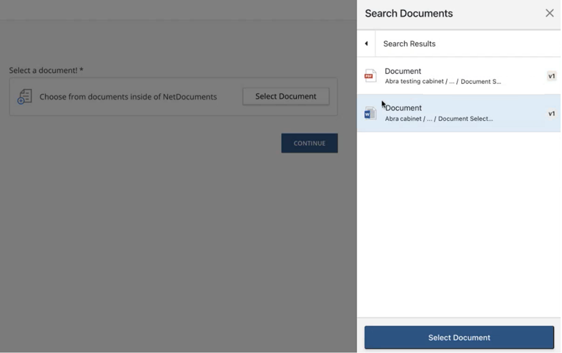Select the Document in Abra cabinet
The image size is (562, 353).
(459, 113)
